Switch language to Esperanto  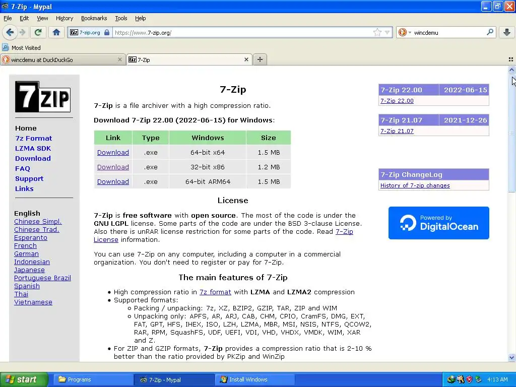click(x=31, y=238)
